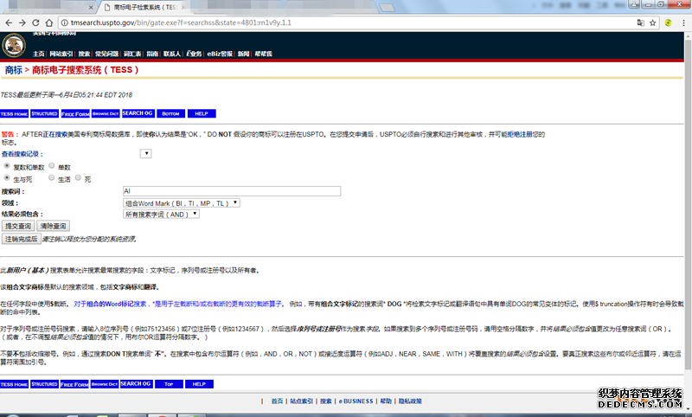The height and width of the screenshot is (417, 692).
Task: Open the 拒绝注册 link in the warning
Action: pyautogui.click(x=520, y=134)
